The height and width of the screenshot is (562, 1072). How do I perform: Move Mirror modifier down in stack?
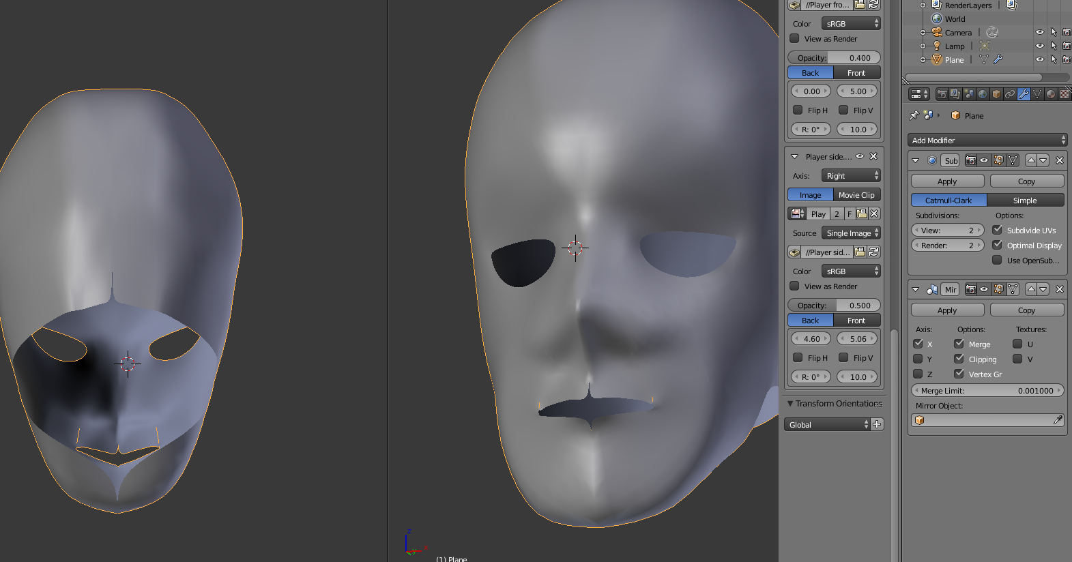tap(1043, 289)
